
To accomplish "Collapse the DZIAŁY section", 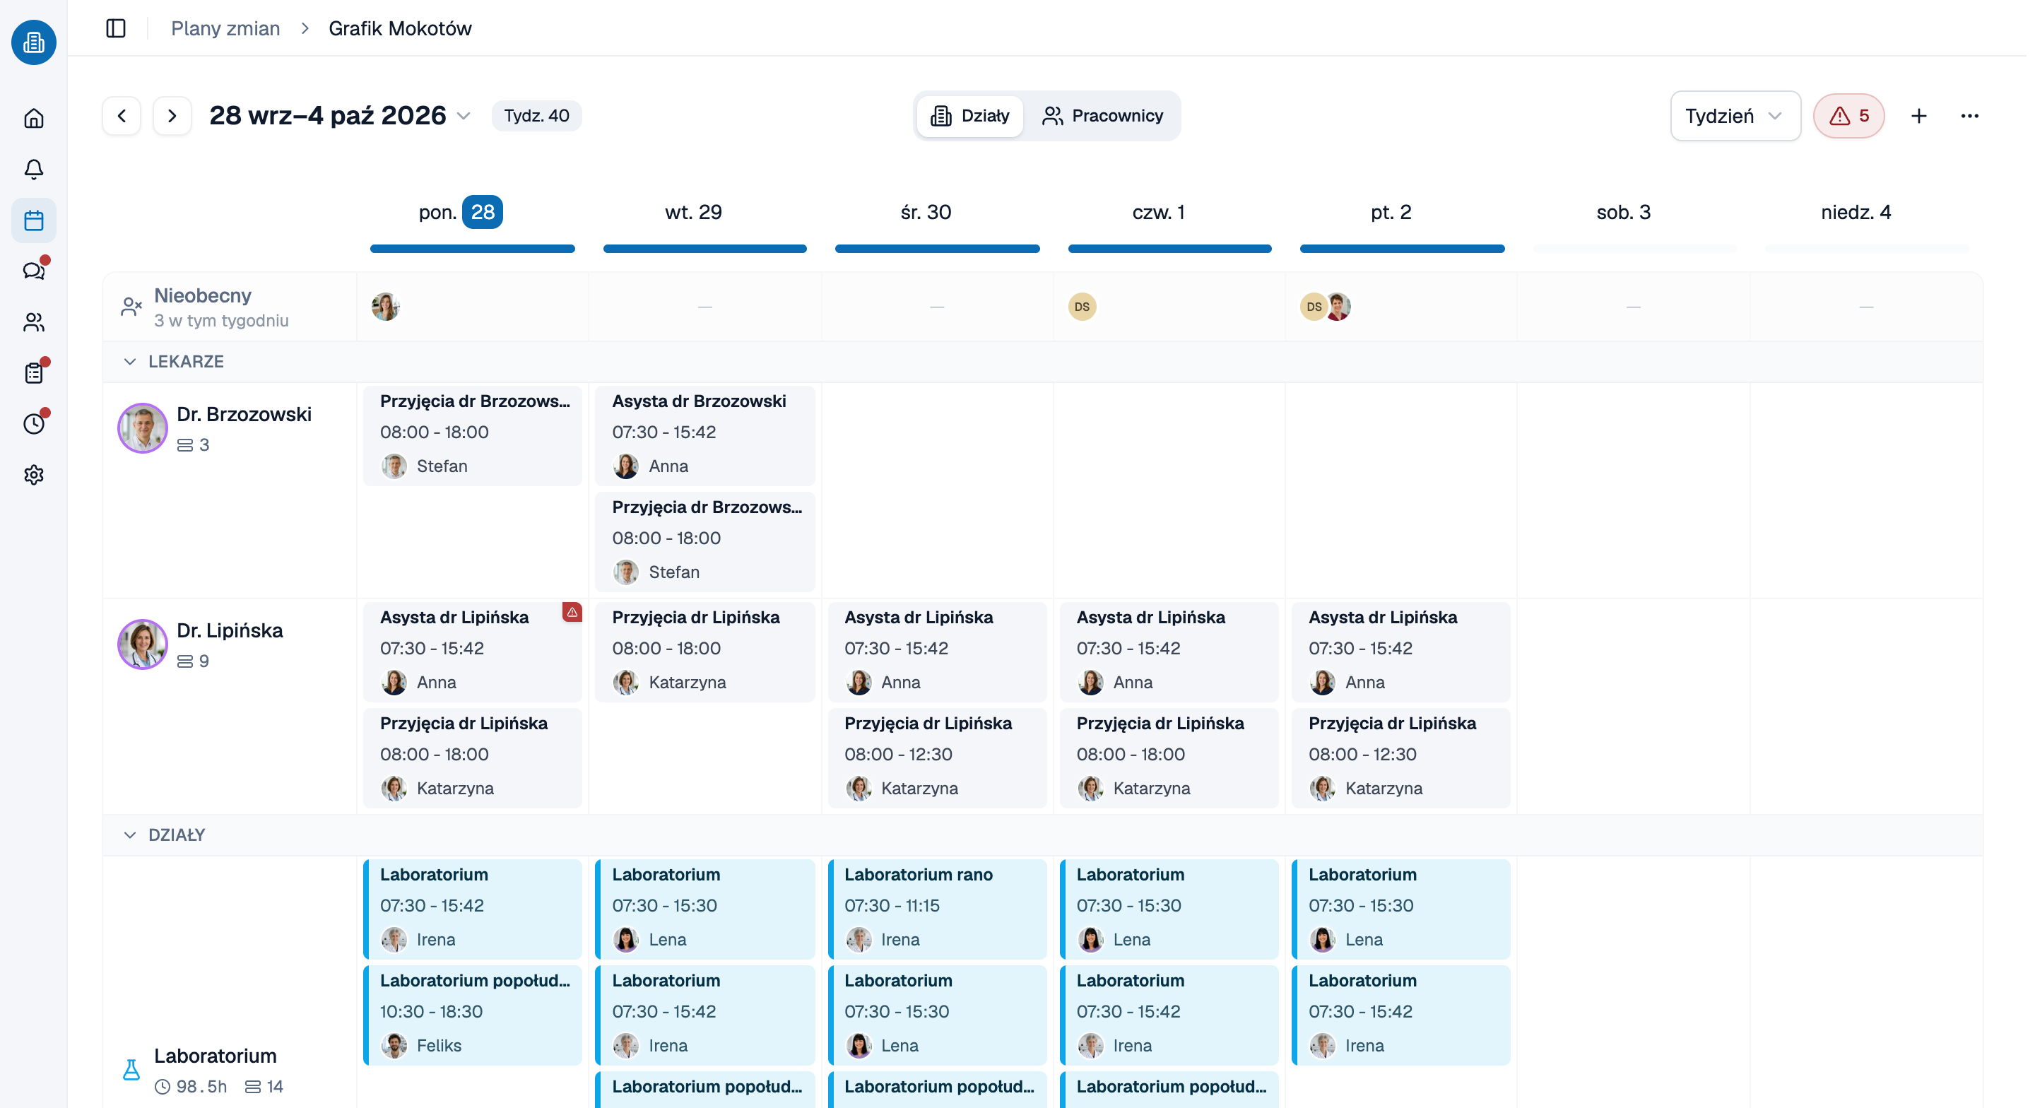I will [129, 835].
